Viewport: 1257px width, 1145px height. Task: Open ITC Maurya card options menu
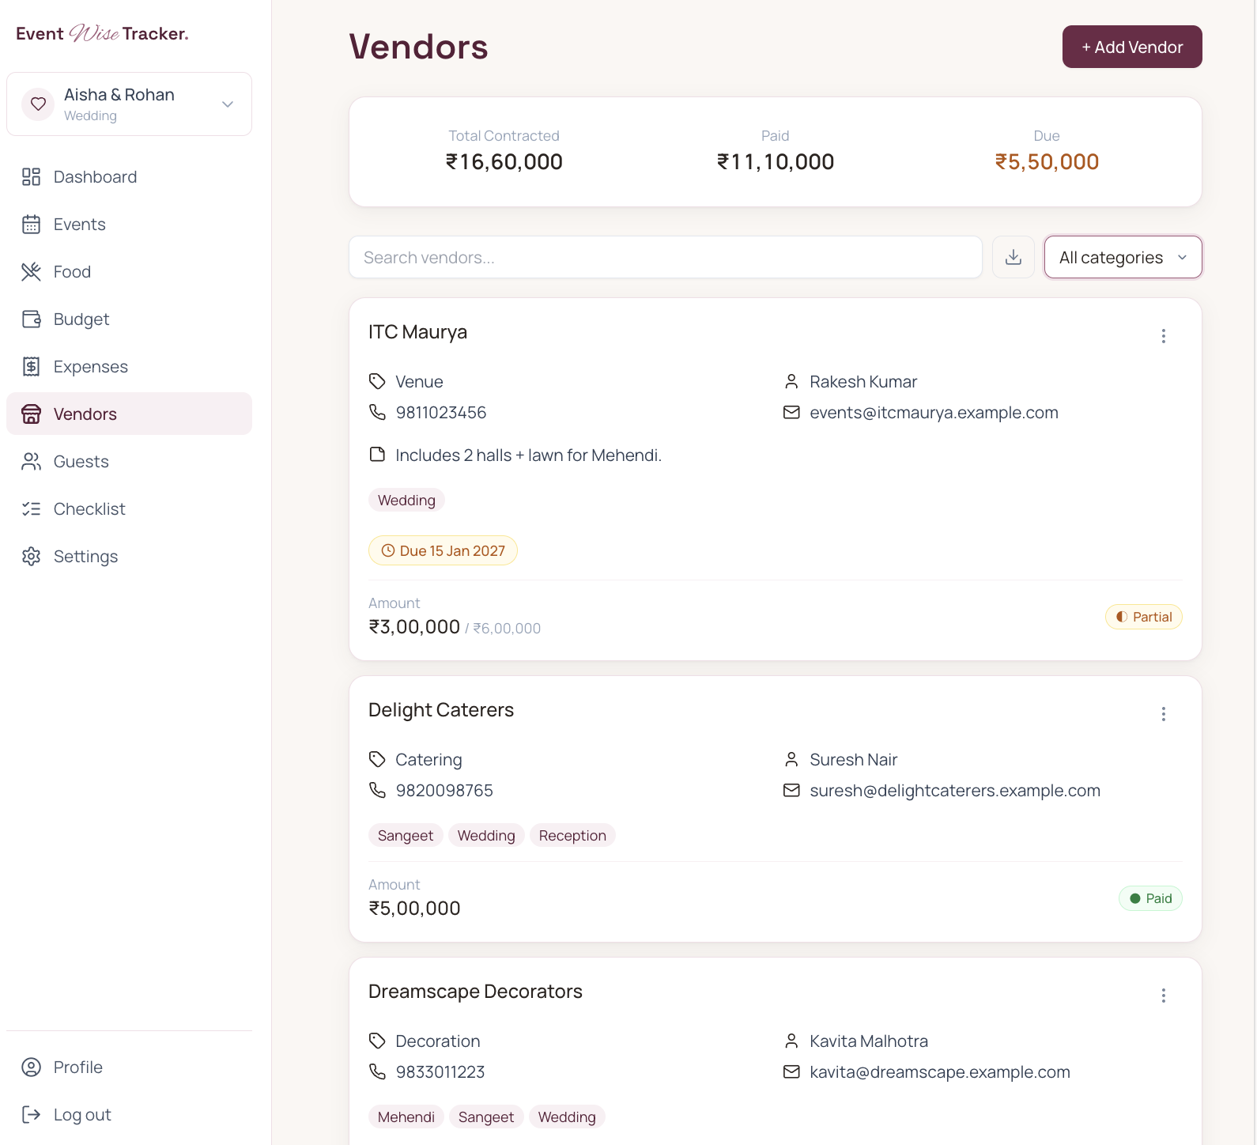(1164, 336)
